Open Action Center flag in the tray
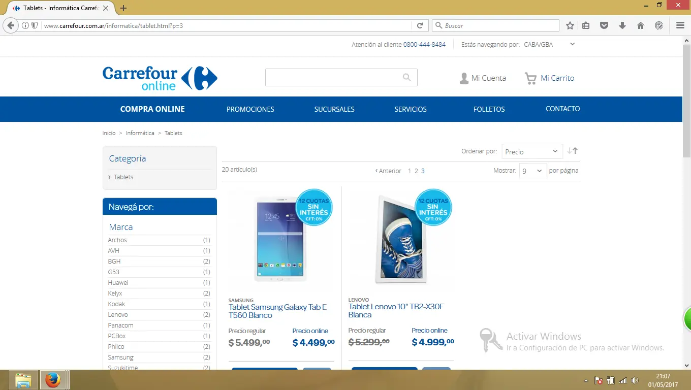Viewport: 691px width, 390px height. click(599, 380)
